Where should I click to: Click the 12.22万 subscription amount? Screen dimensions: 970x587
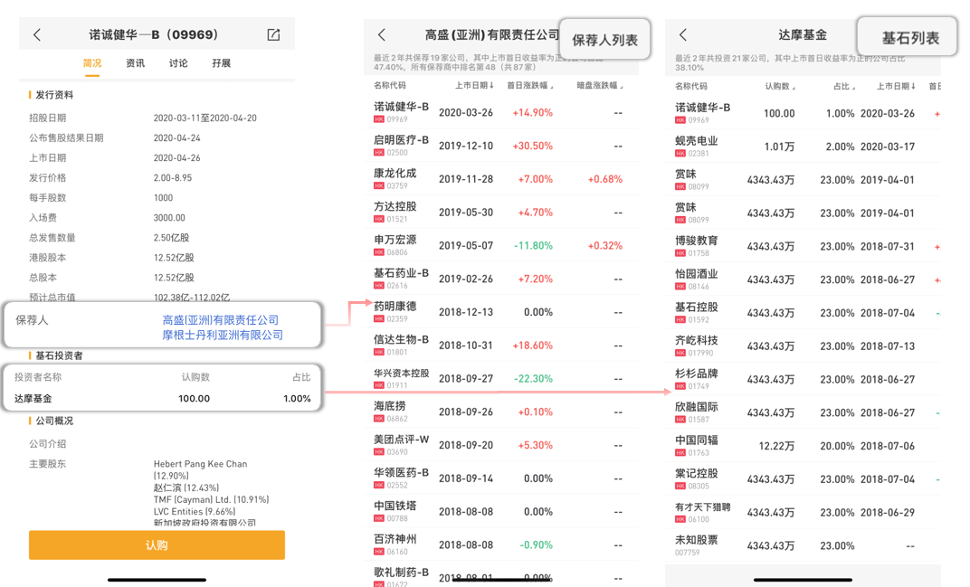(776, 446)
